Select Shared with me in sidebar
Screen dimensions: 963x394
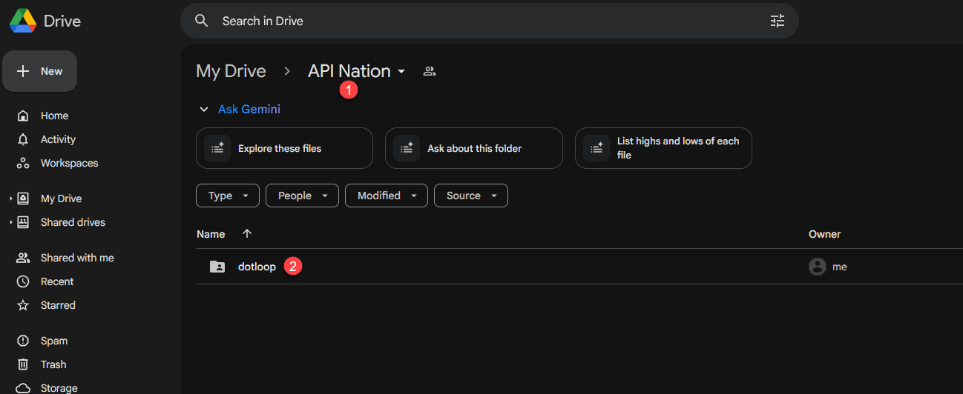[77, 258]
